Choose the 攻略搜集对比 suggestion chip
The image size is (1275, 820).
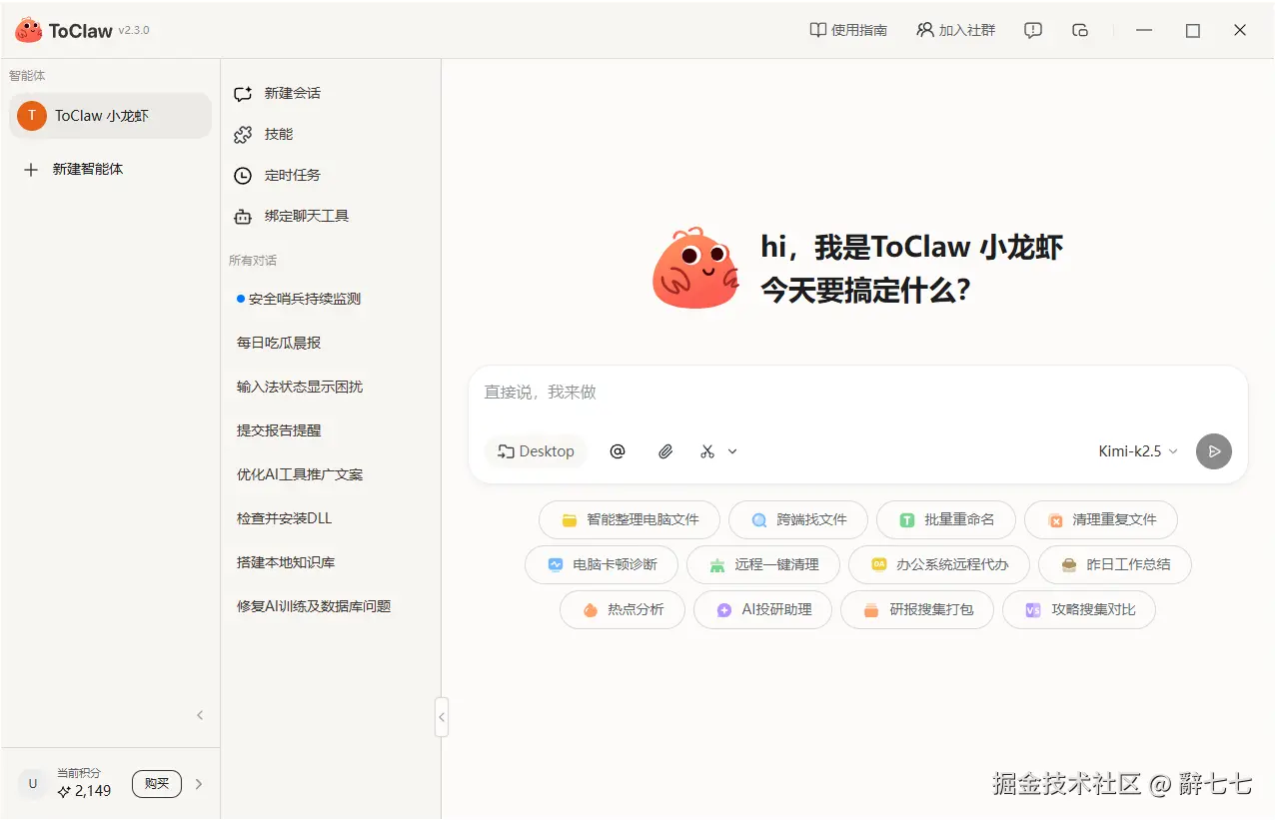click(x=1079, y=609)
